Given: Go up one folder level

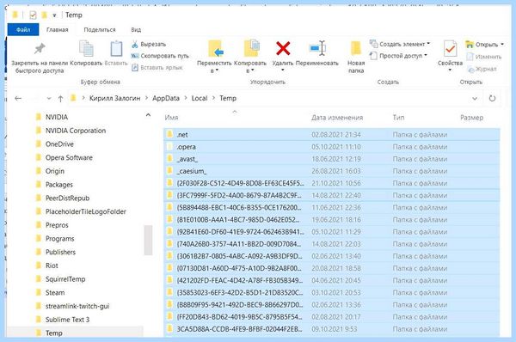Looking at the screenshot, I should 60,98.
